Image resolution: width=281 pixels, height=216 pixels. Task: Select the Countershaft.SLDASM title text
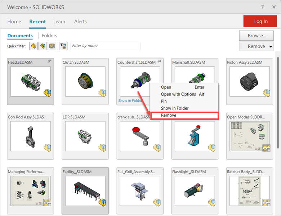(x=137, y=62)
